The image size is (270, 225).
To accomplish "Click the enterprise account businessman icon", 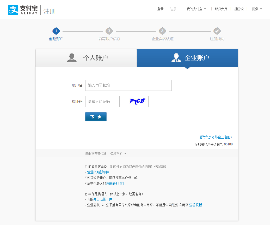I will pos(176,58).
